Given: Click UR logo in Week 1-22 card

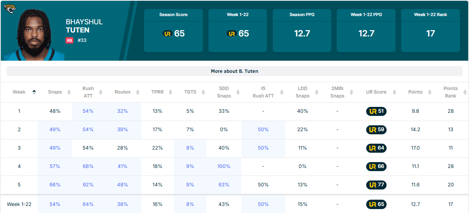Looking at the screenshot, I should (232, 34).
